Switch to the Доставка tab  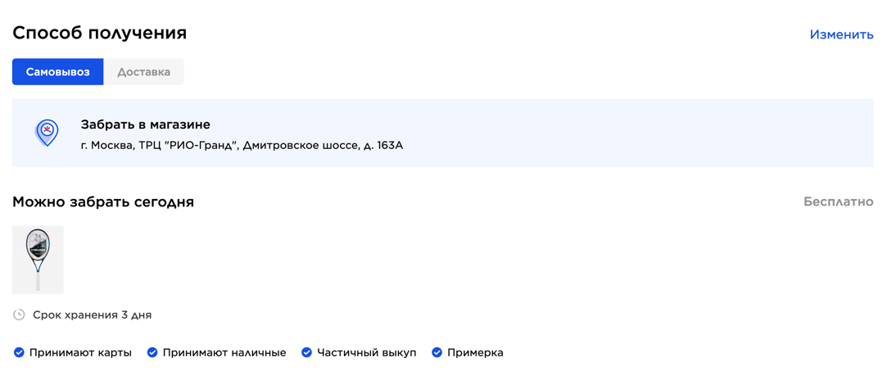[x=144, y=72]
